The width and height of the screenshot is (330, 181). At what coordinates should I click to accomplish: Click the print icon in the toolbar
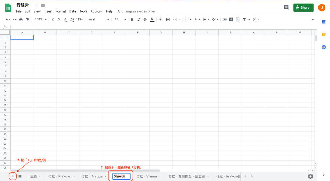click(21, 20)
